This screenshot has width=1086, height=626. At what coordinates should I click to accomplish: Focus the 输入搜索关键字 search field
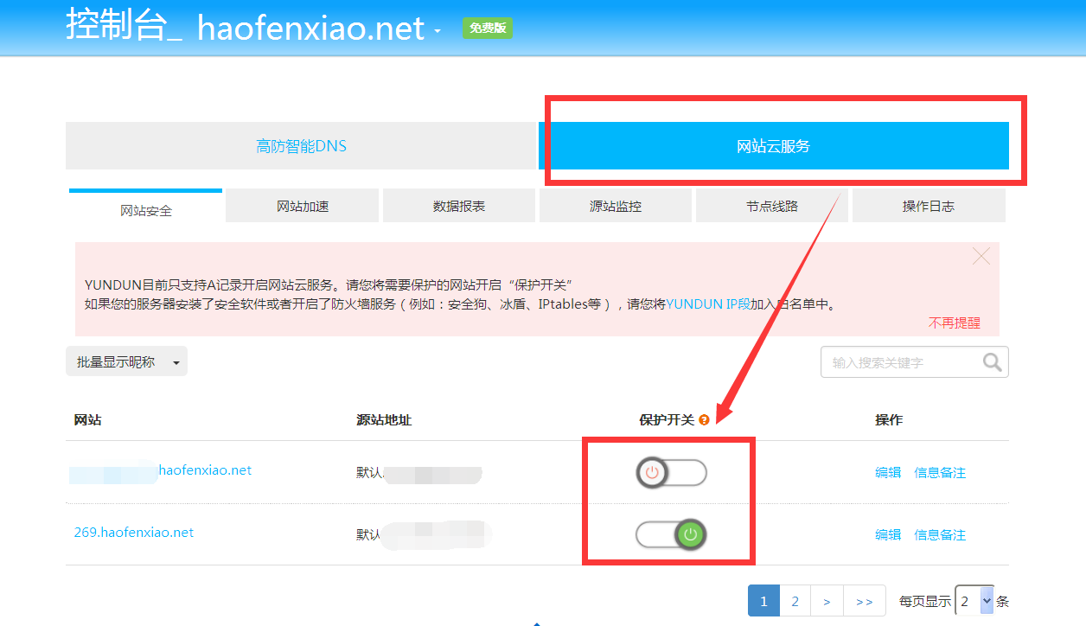(899, 362)
